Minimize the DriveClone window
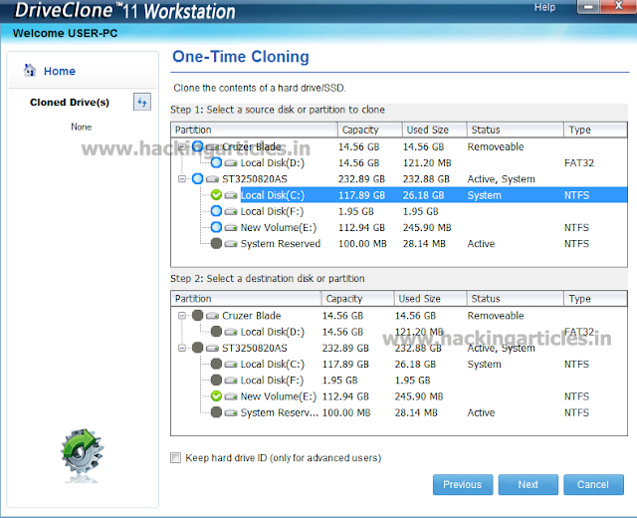 click(x=588, y=7)
